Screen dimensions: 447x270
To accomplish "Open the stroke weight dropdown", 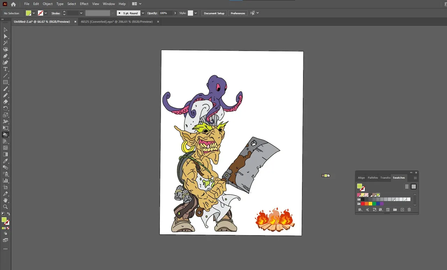I will pyautogui.click(x=81, y=13).
